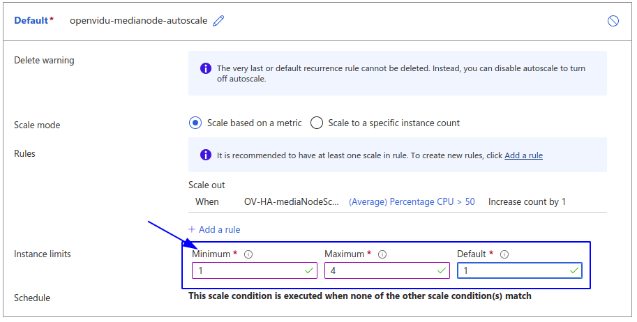Select "Scale based on a metric" option
Screen dimensions: 637x322
point(195,123)
